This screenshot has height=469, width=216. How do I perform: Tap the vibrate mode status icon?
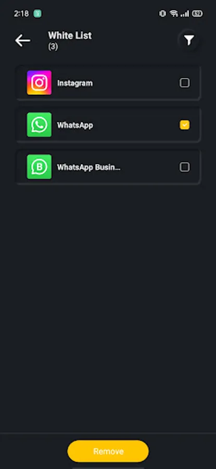[162, 14]
